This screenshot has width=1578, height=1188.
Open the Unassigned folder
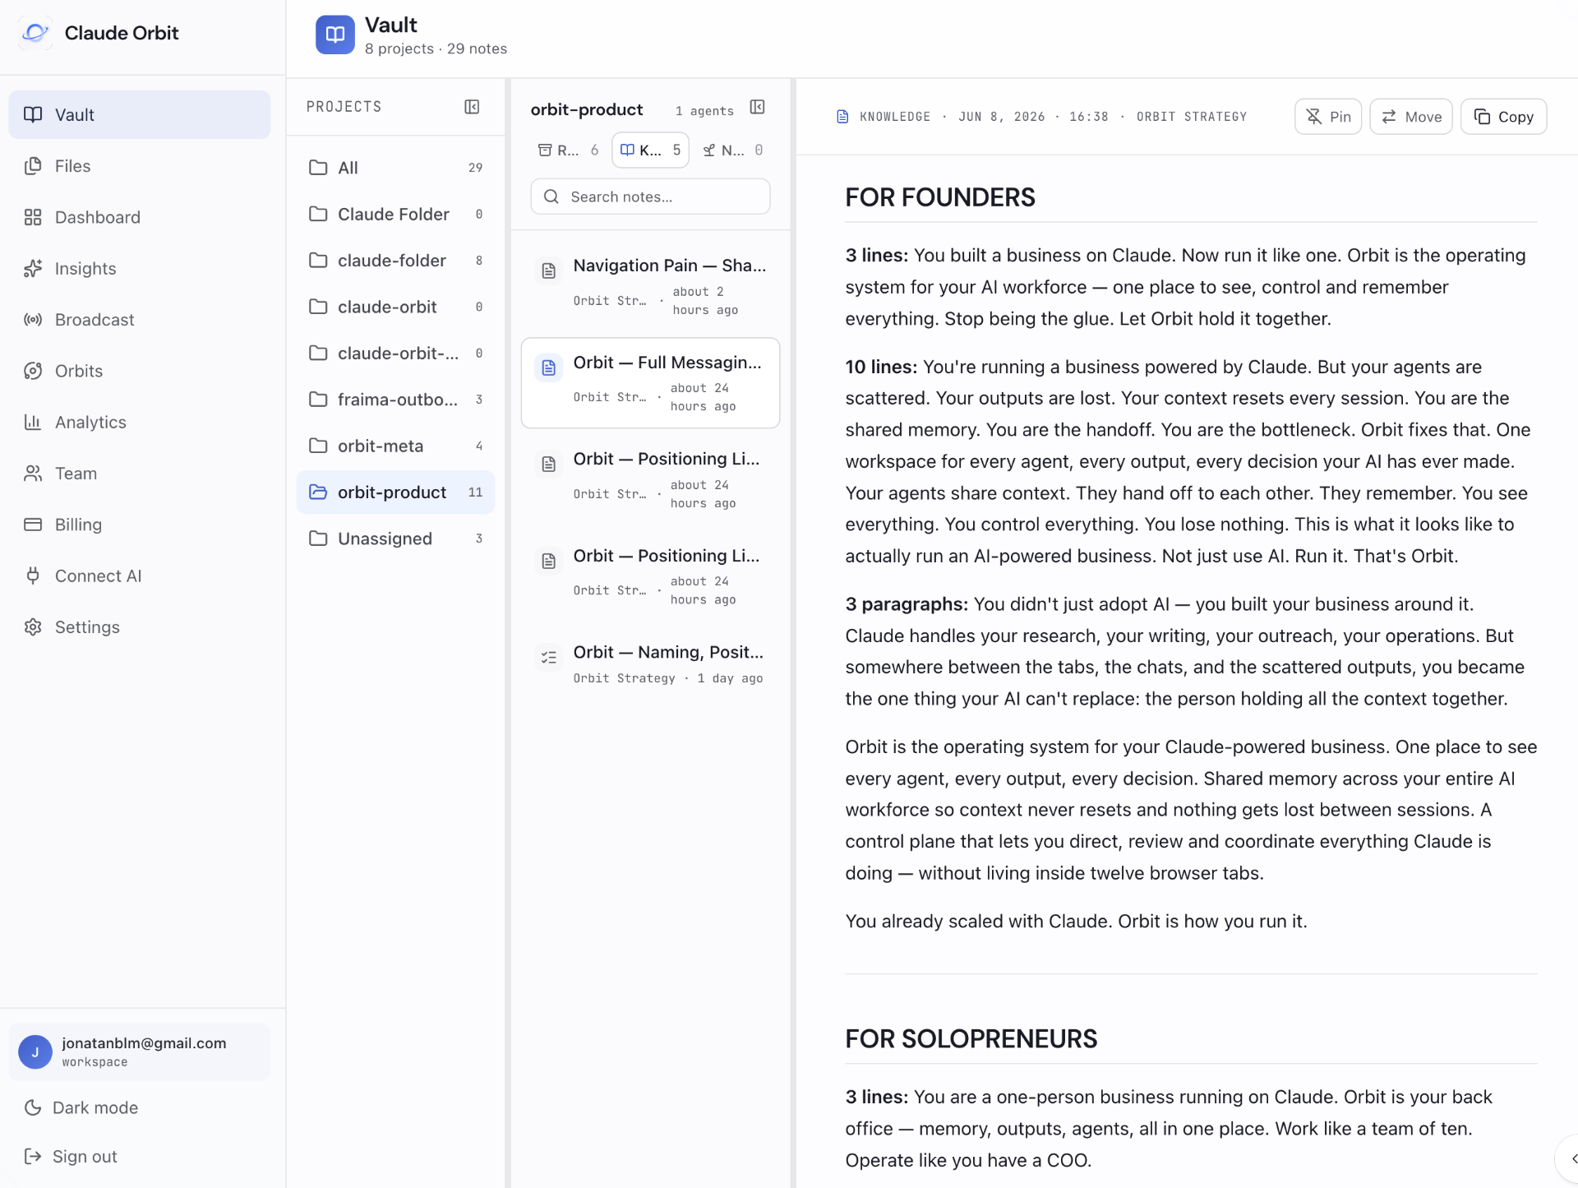coord(395,539)
